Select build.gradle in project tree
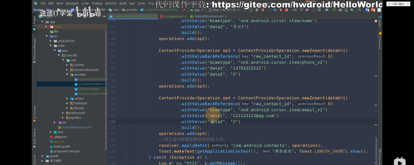Screen dimensions: 414x165 pos(60,147)
